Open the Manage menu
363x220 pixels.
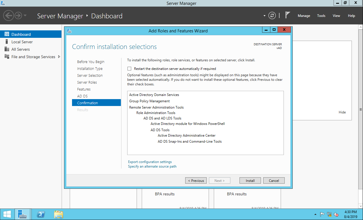(x=304, y=16)
